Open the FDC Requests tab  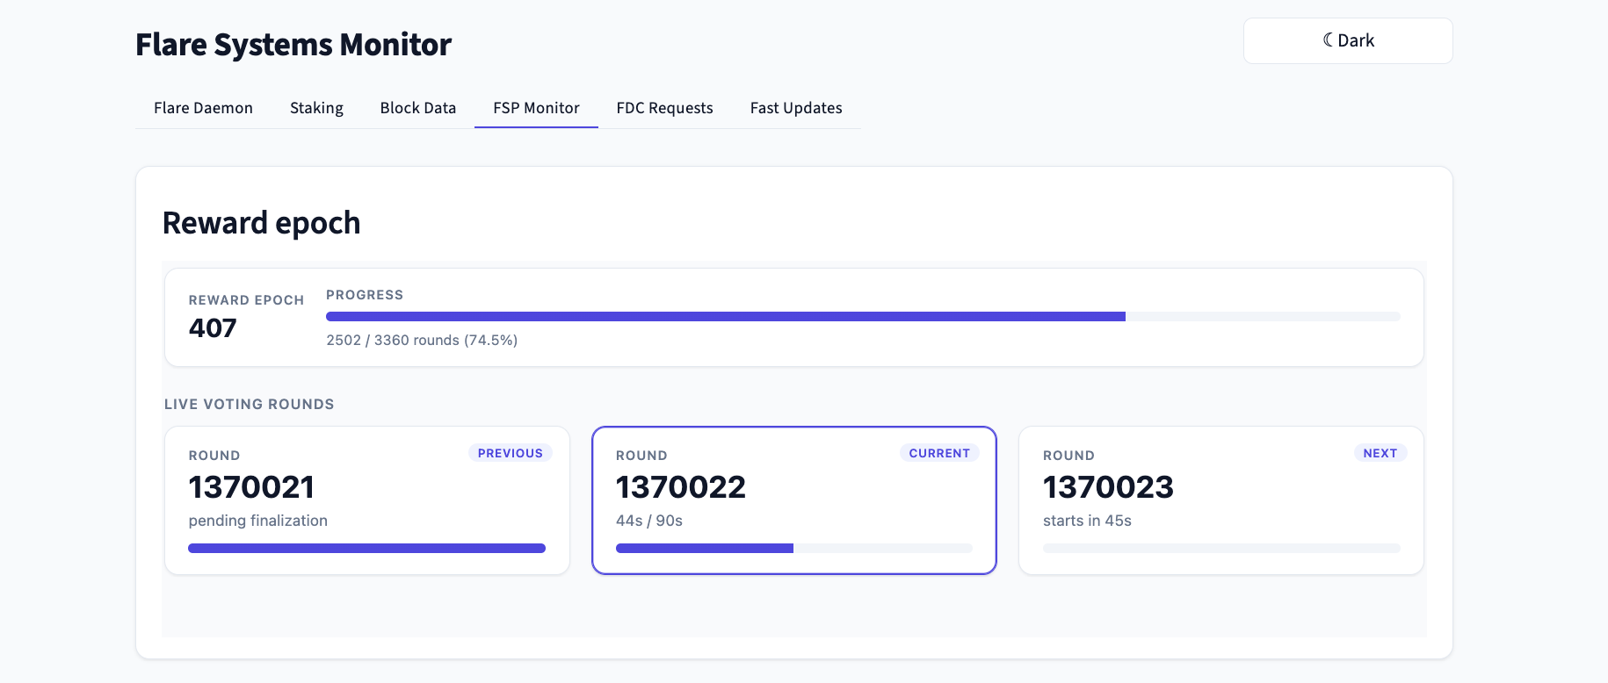point(664,108)
